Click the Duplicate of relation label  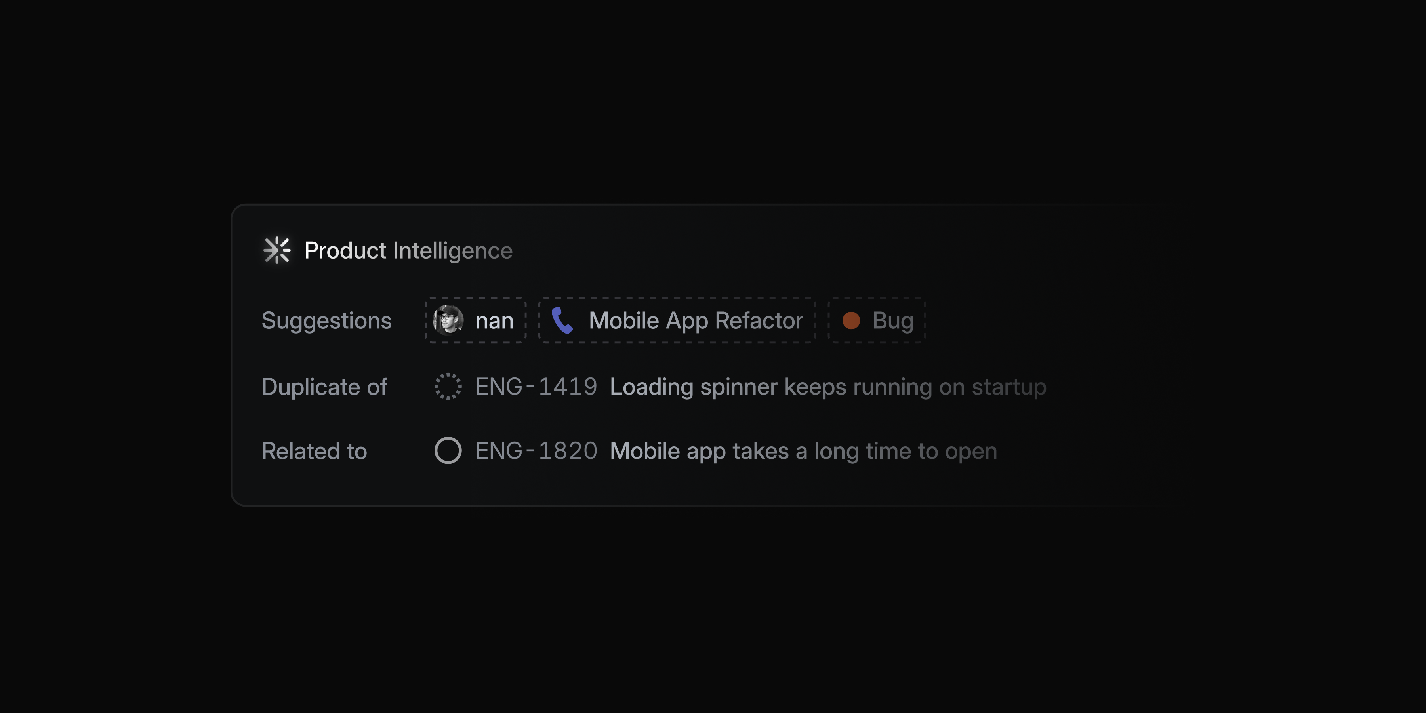324,386
